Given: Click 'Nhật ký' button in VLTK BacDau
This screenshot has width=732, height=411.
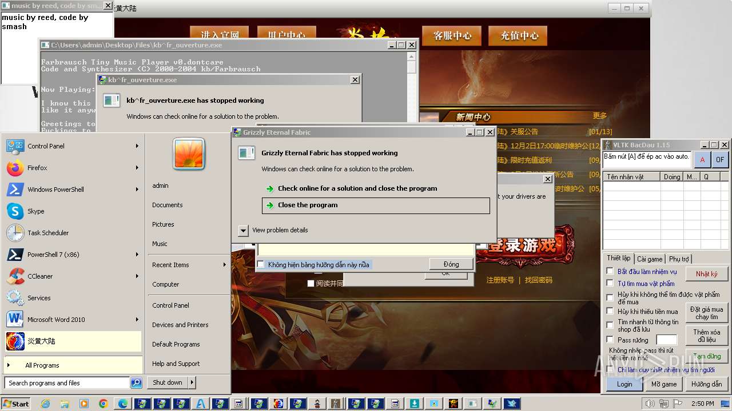Looking at the screenshot, I should tap(707, 274).
